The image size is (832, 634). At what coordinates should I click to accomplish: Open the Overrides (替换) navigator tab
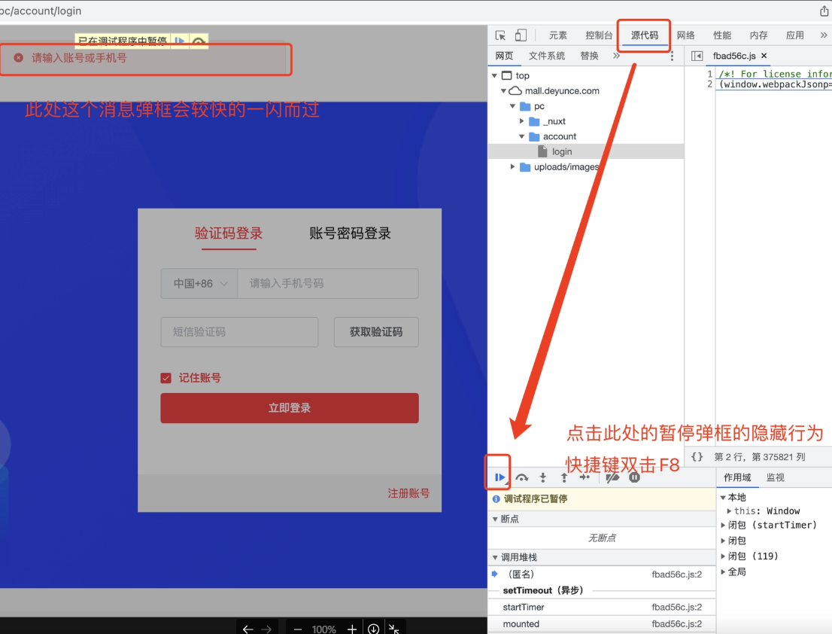(589, 56)
